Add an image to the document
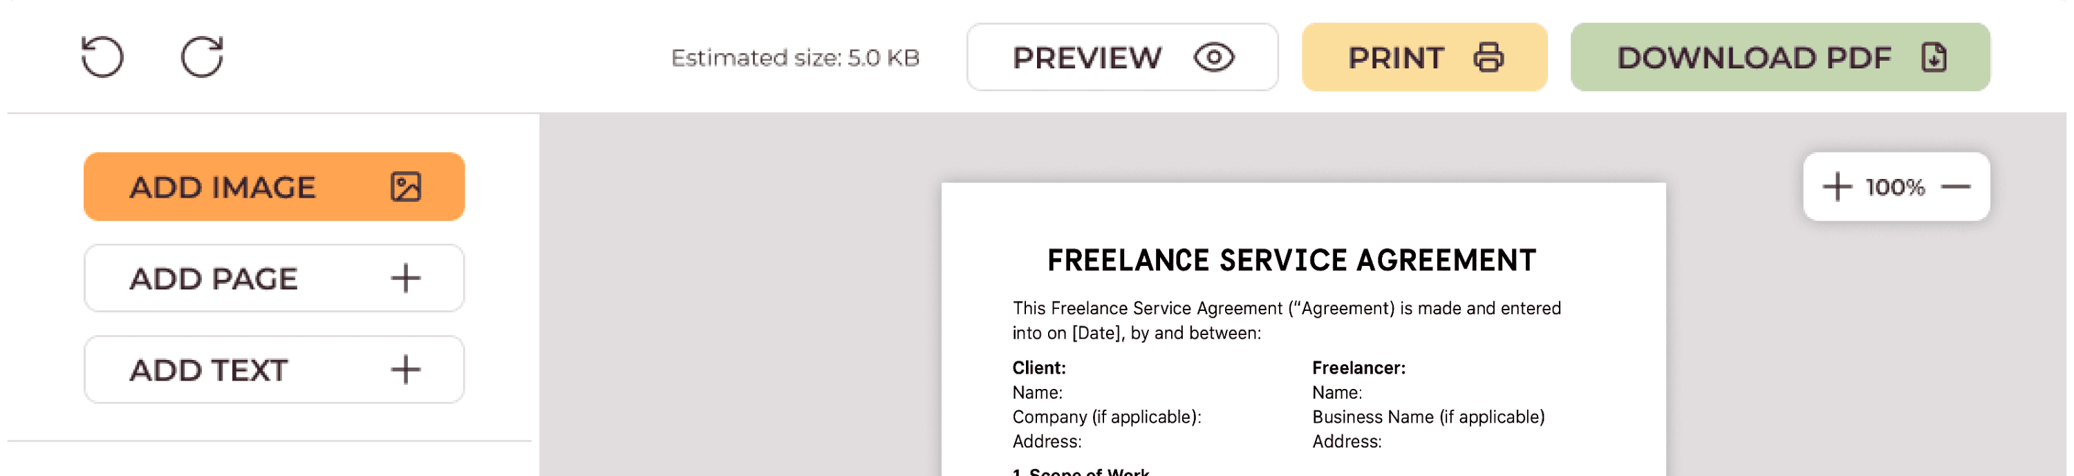This screenshot has width=2074, height=476. coord(274,186)
